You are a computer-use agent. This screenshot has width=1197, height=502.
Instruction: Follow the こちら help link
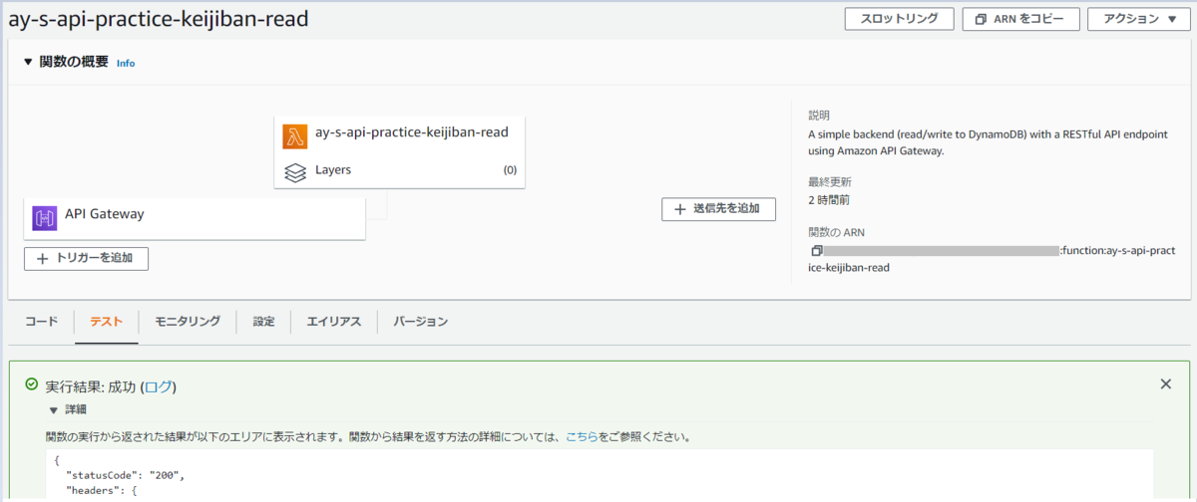click(x=583, y=436)
